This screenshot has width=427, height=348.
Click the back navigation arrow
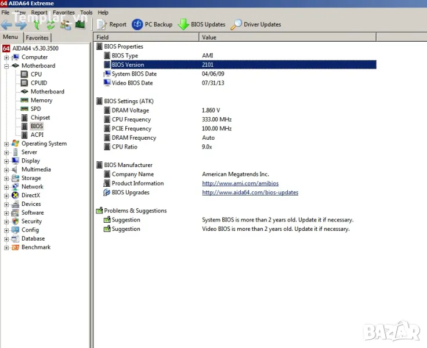tap(7, 24)
